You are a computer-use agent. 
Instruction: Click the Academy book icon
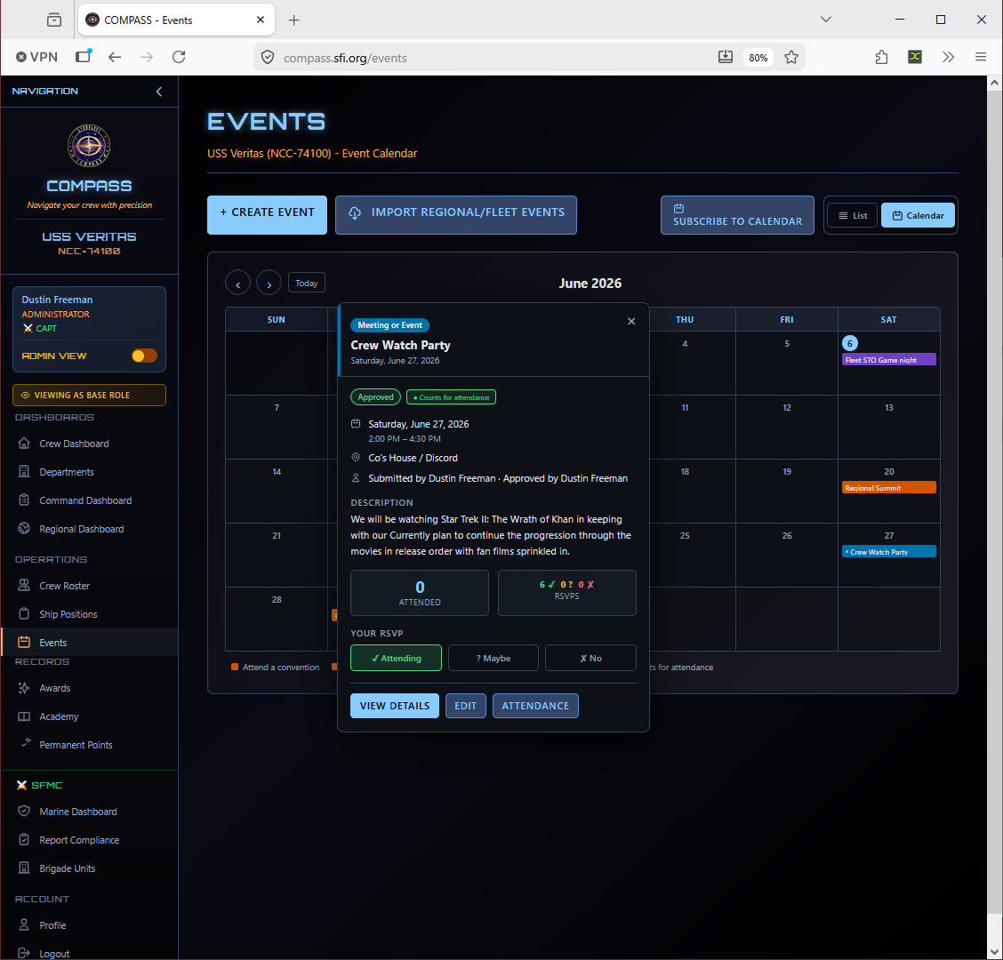(x=24, y=716)
